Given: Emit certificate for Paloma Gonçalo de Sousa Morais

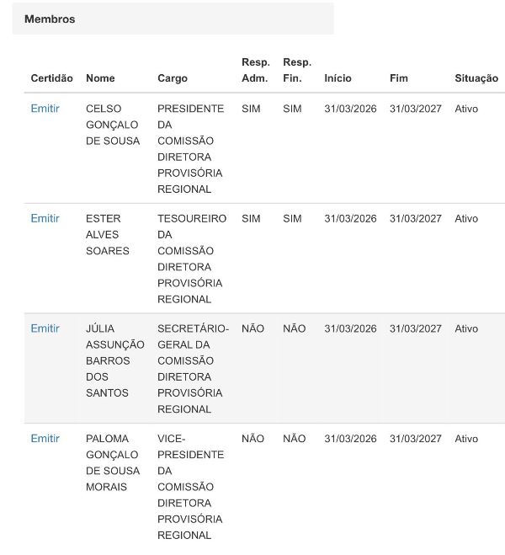Looking at the screenshot, I should tap(45, 439).
